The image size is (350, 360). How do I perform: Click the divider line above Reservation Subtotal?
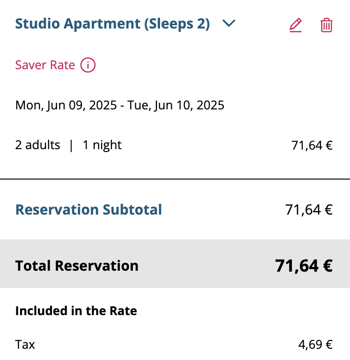point(175,179)
